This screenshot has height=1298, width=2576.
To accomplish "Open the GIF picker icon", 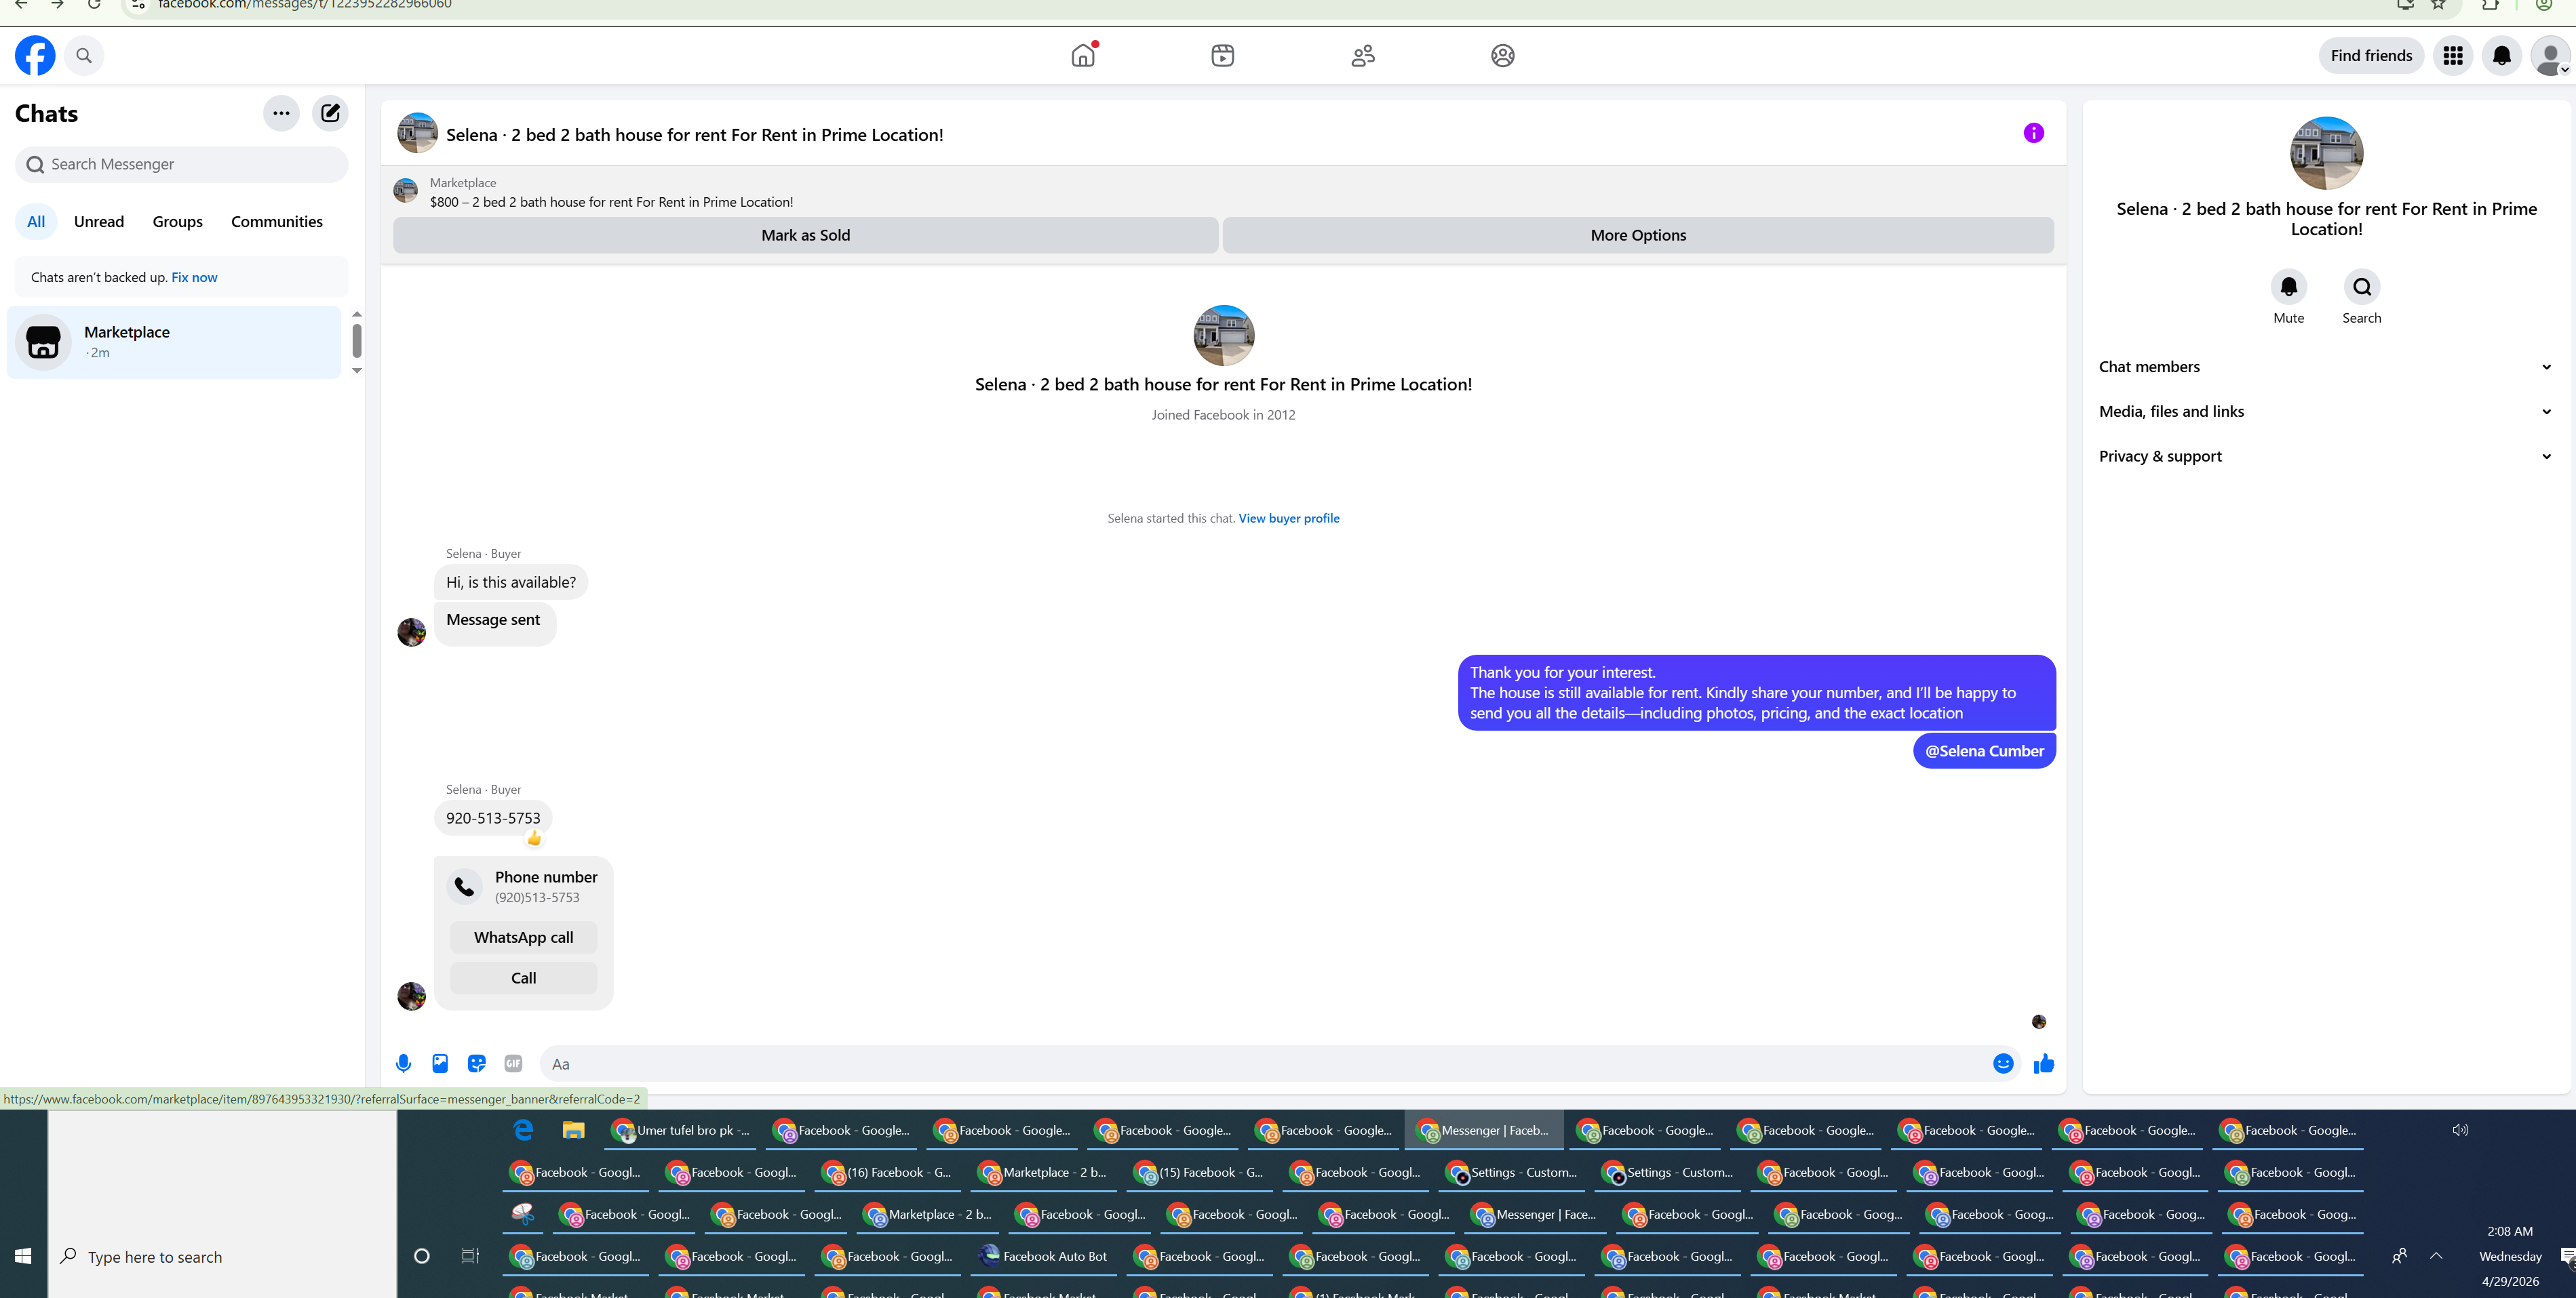I will click(513, 1063).
